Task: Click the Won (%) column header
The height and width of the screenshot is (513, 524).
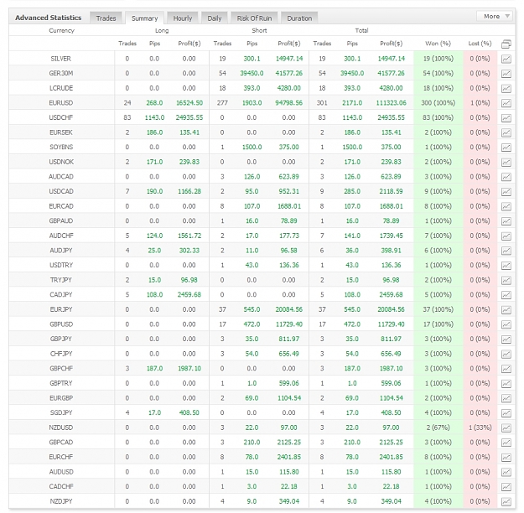Action: (438, 44)
